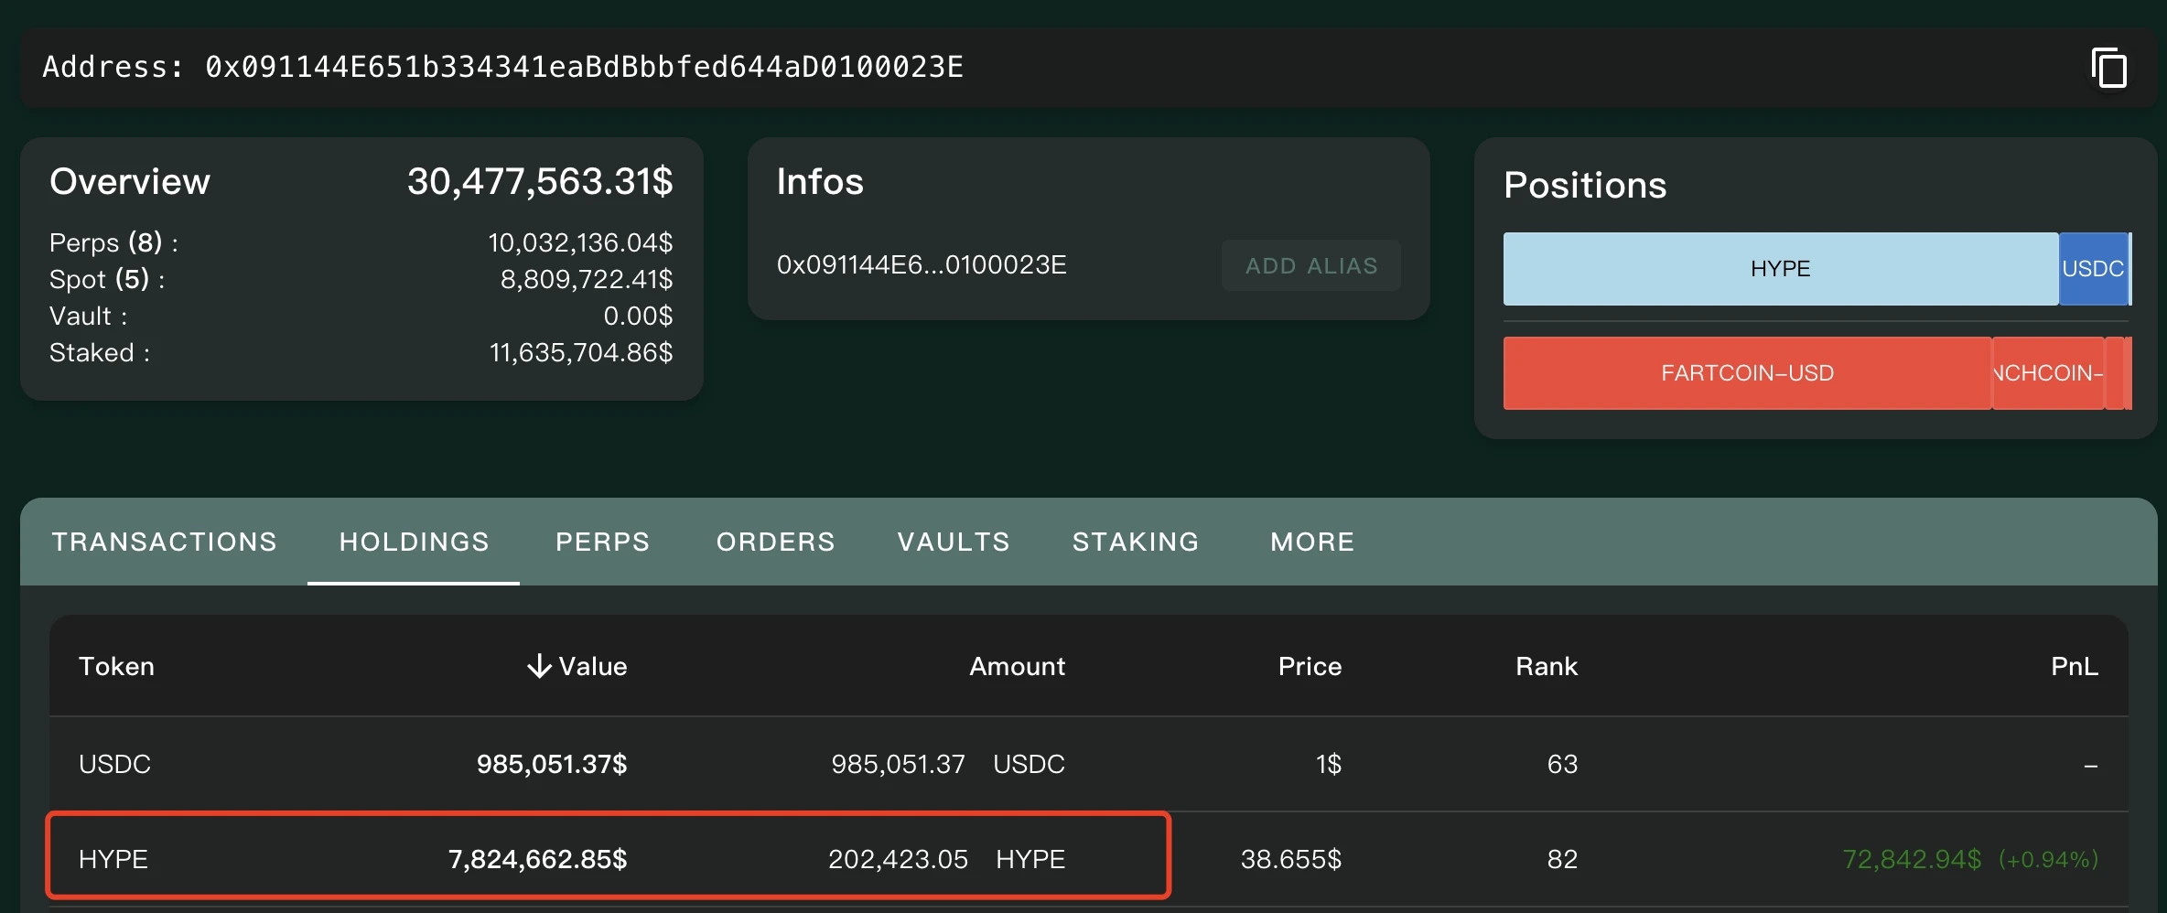The height and width of the screenshot is (913, 2167).
Task: Click the sort arrow next to Value column
Action: pyautogui.click(x=540, y=666)
